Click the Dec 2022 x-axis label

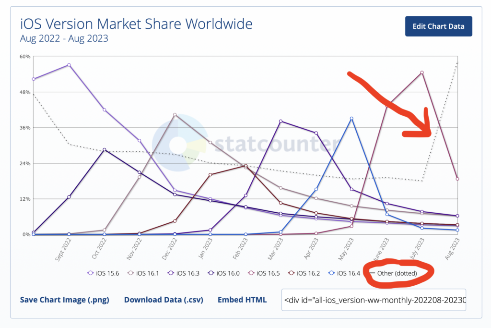tap(170, 249)
